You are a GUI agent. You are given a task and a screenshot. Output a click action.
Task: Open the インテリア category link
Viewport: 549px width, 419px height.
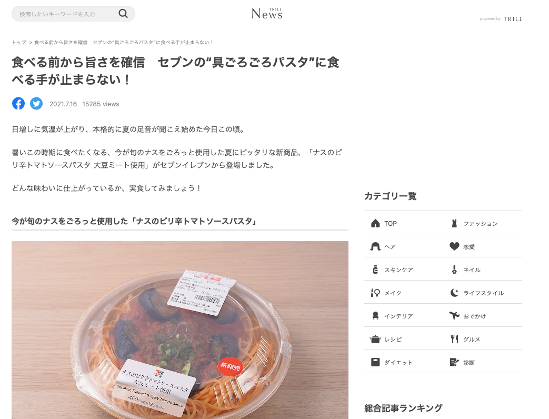[392, 316]
